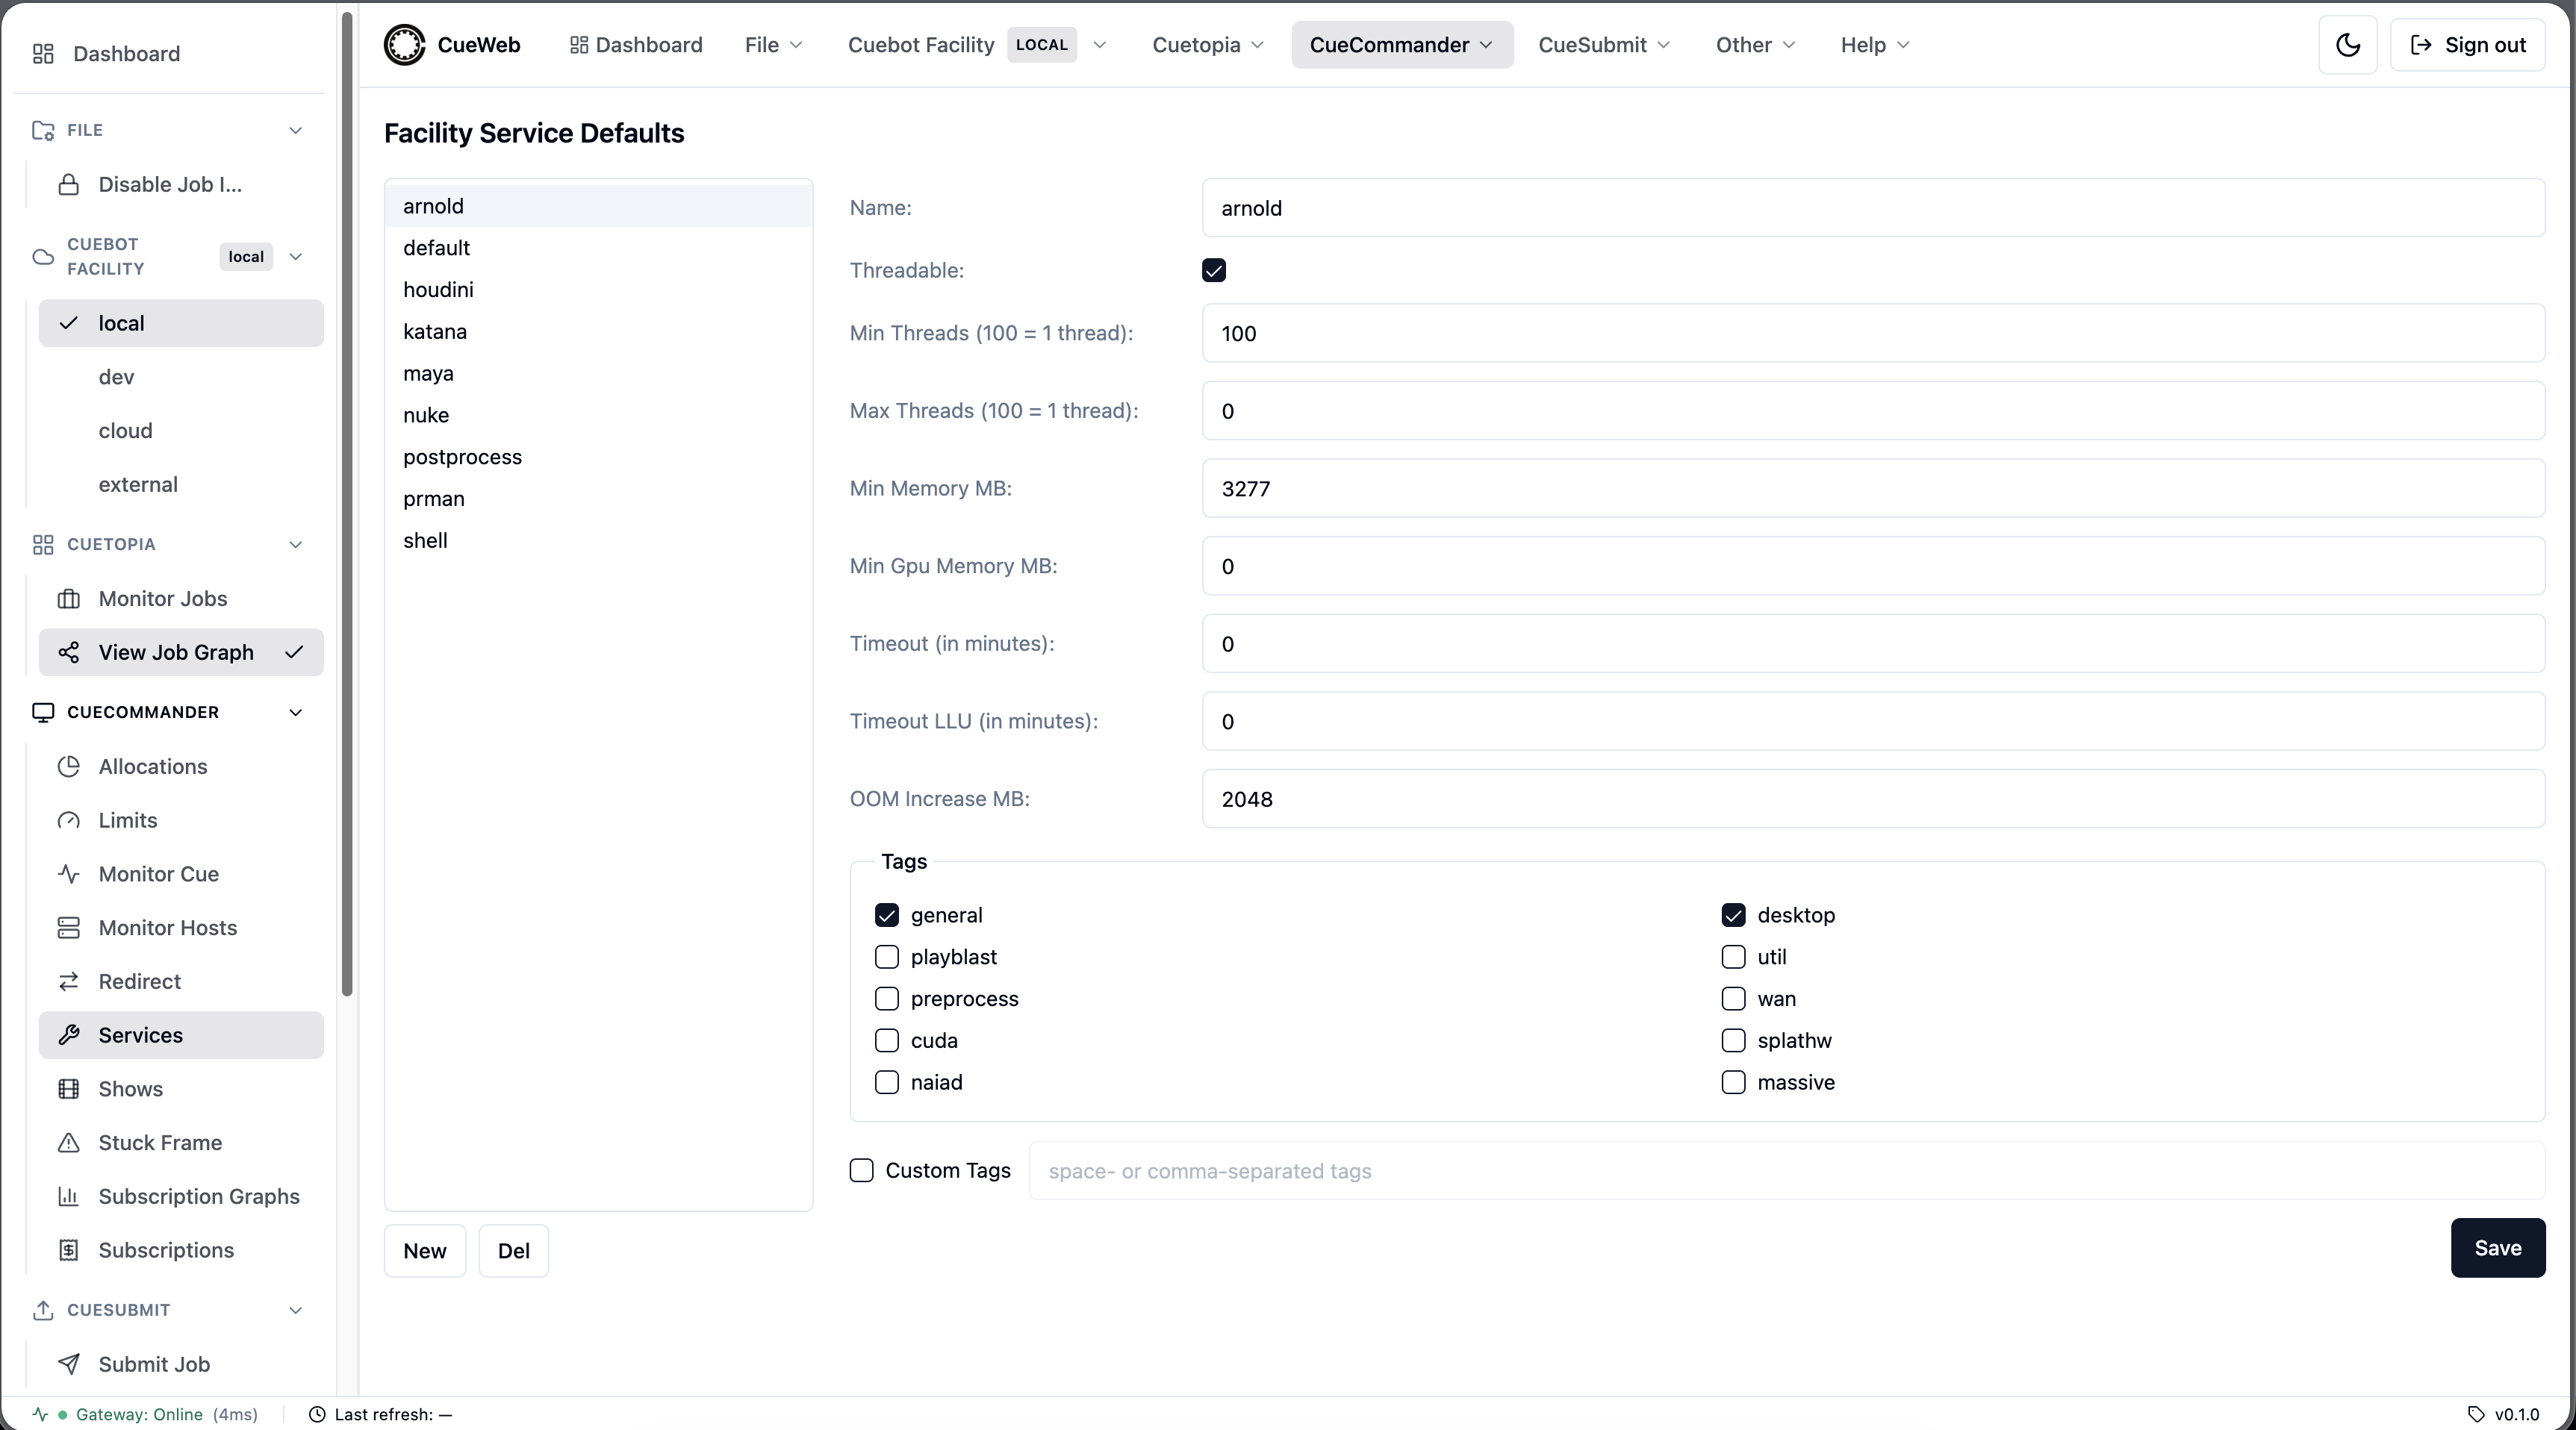The width and height of the screenshot is (2576, 1430).
Task: Open the CueSubmit dropdown menu
Action: (1604, 45)
